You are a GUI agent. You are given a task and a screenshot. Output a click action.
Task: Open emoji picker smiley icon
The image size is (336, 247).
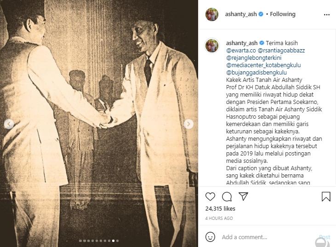[210, 237]
